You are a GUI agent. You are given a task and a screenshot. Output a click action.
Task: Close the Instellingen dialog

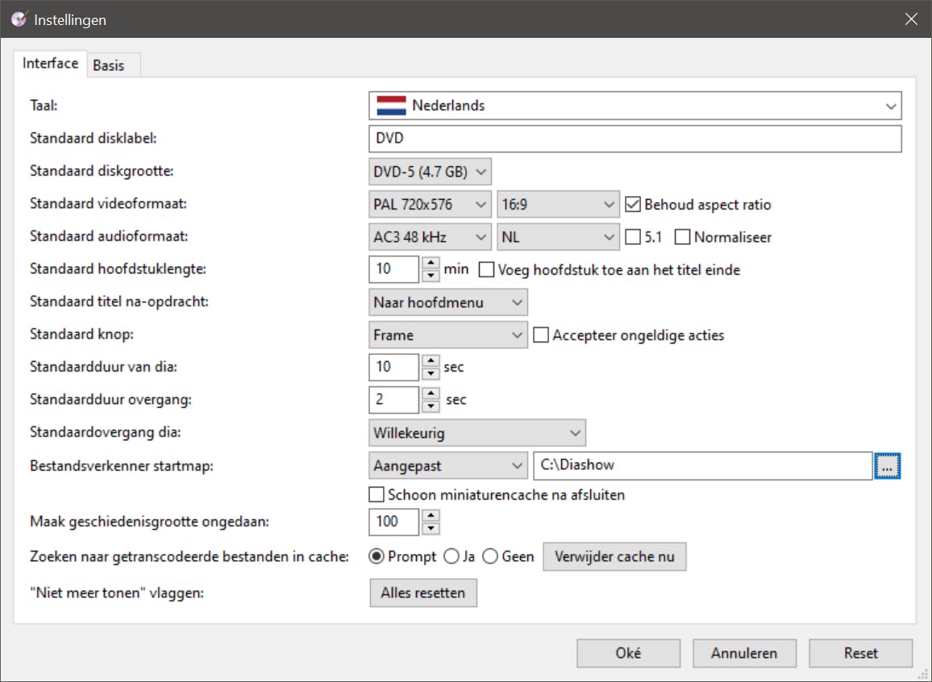point(911,19)
